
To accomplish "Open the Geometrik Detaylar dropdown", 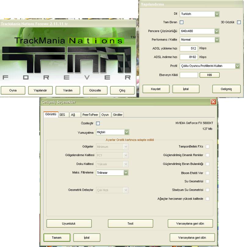I will (x=112, y=190).
